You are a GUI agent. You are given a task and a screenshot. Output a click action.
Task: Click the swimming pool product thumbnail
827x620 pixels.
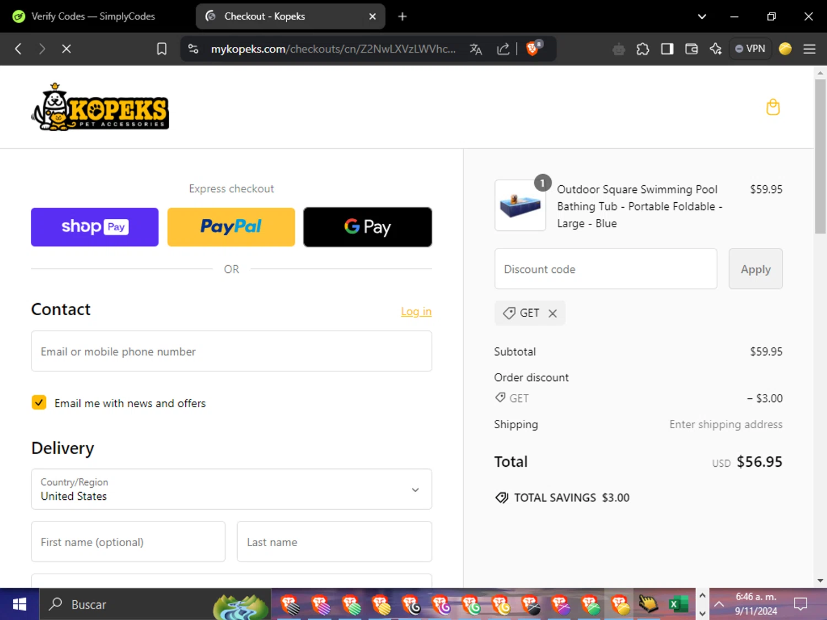[x=520, y=205]
